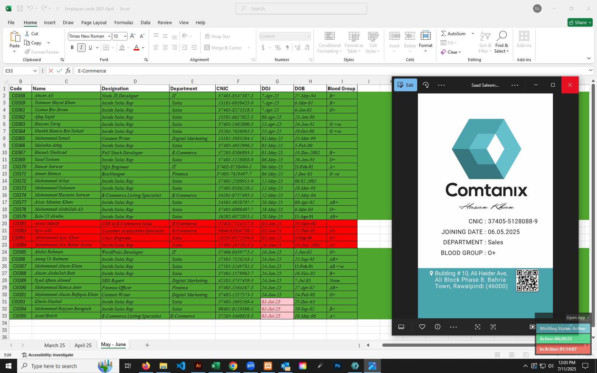Screen dimensions: 597x373
Task: Click the Top Align icon
Action: tap(156, 36)
